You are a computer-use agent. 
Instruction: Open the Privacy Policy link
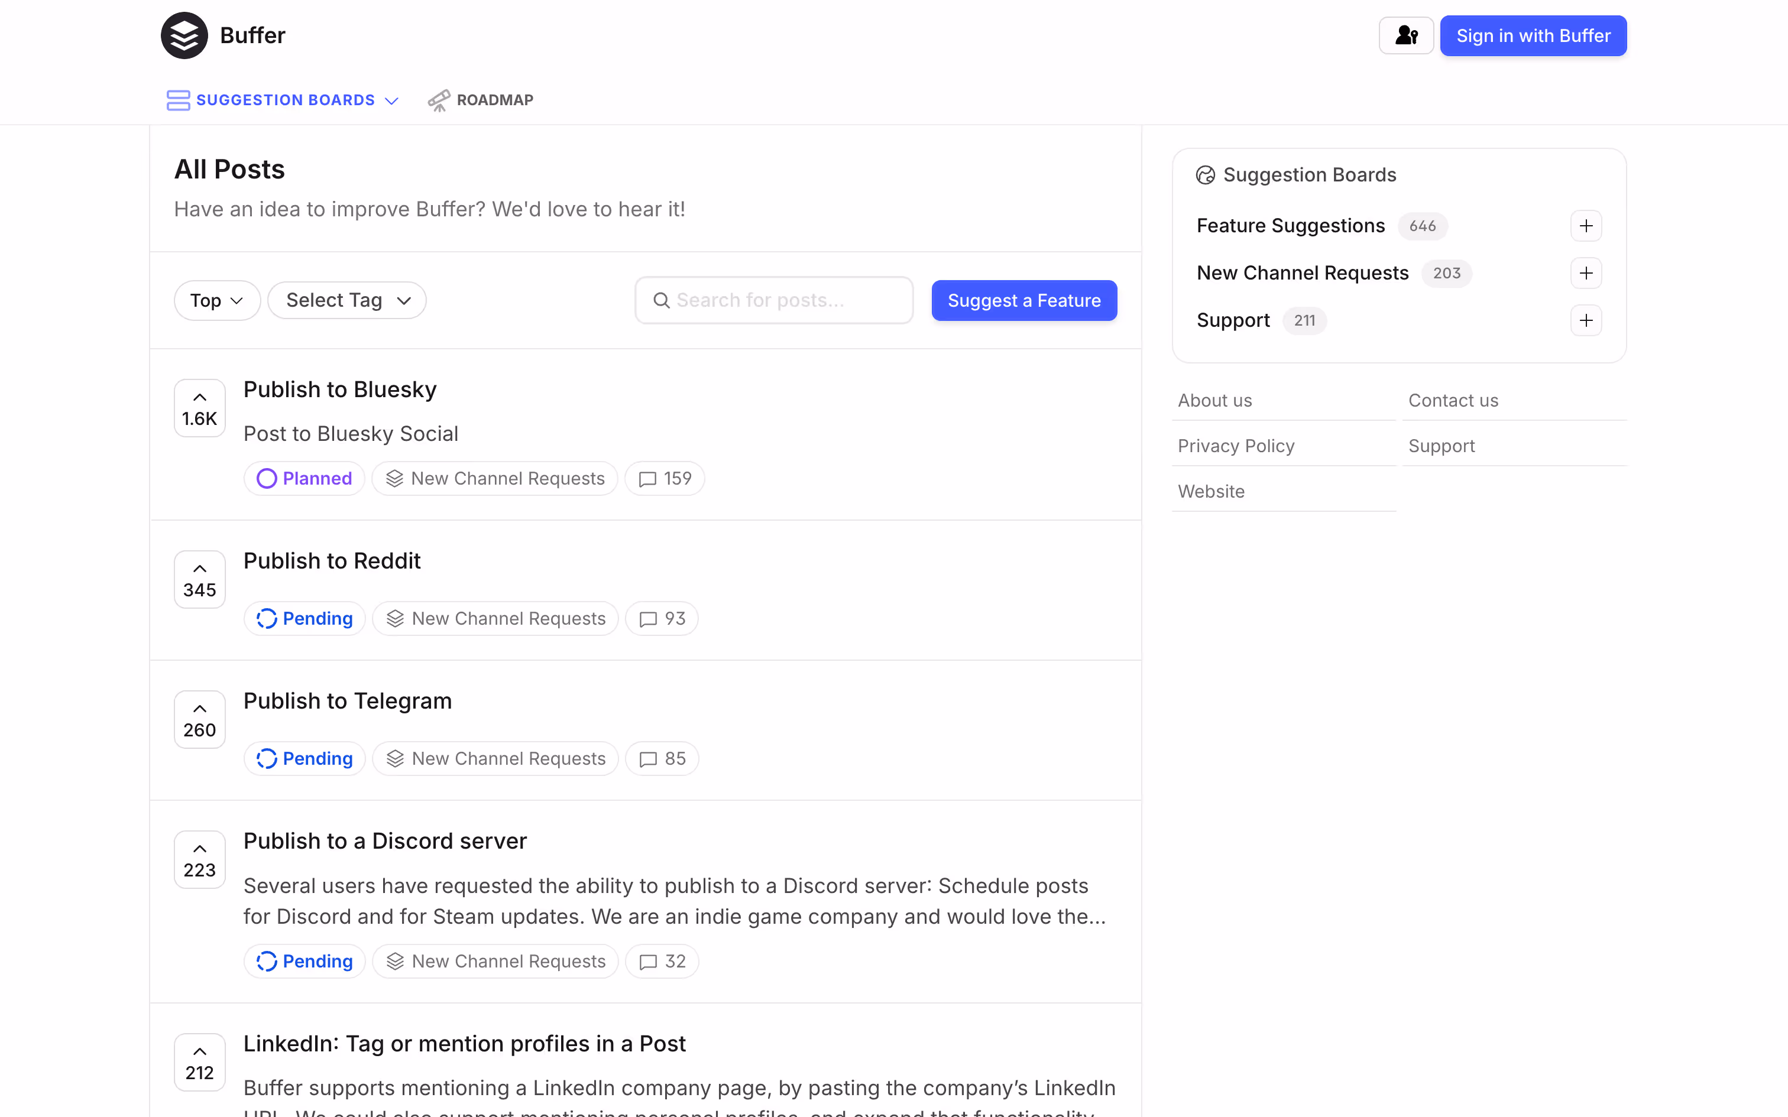1235,446
